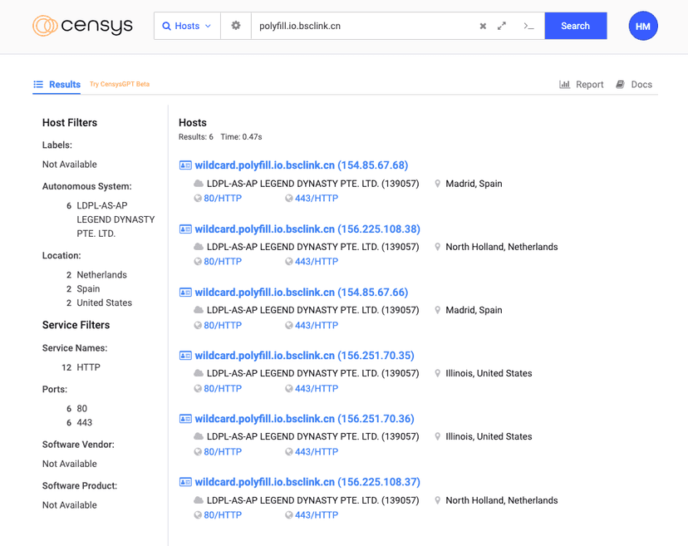Click host card icon for 156.251.70.35

[185, 356]
